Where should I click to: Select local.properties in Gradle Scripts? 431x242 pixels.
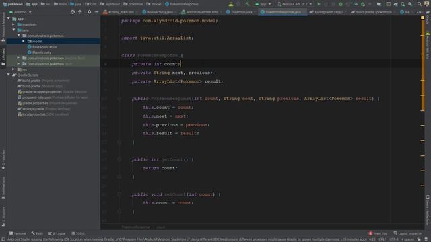34,114
